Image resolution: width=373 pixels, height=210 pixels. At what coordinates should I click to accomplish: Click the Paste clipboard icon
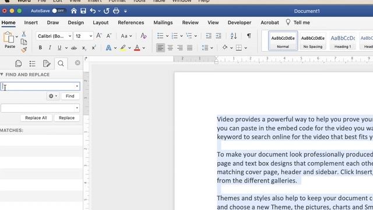pos(9,37)
